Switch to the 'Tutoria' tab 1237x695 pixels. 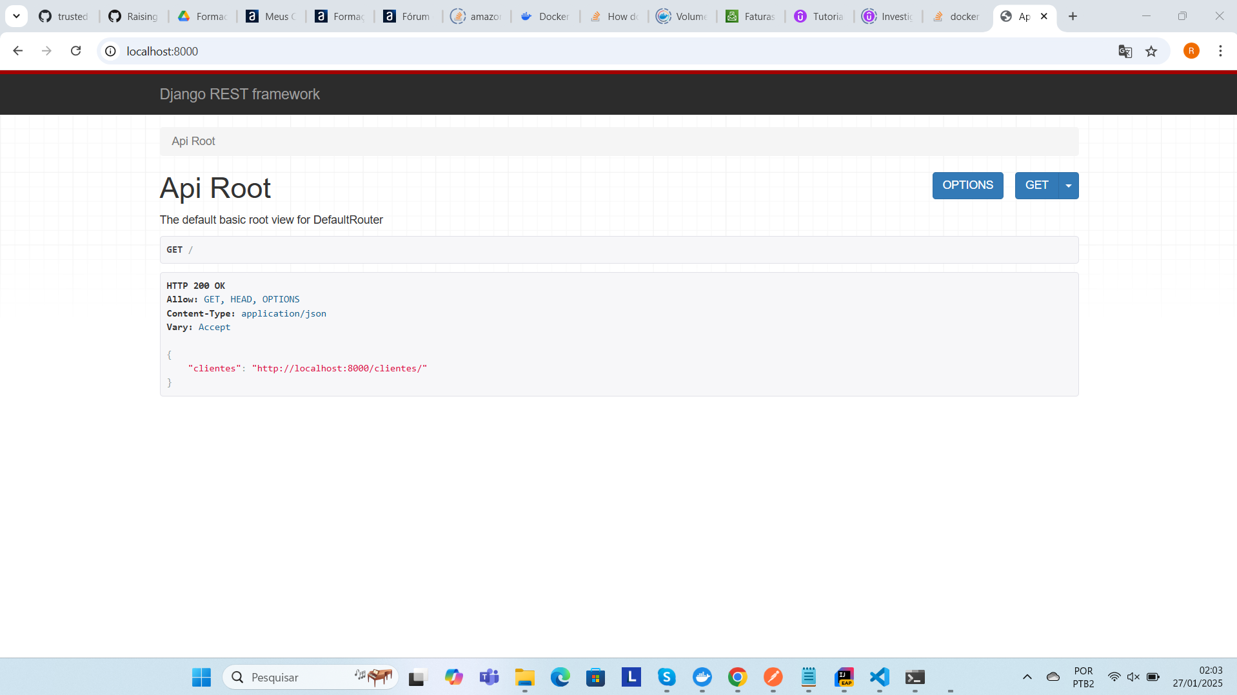[820, 16]
